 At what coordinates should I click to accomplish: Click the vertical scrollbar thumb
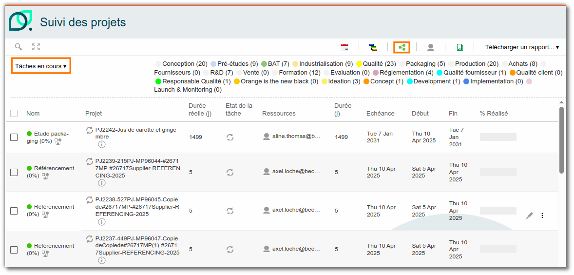[x=561, y=139]
